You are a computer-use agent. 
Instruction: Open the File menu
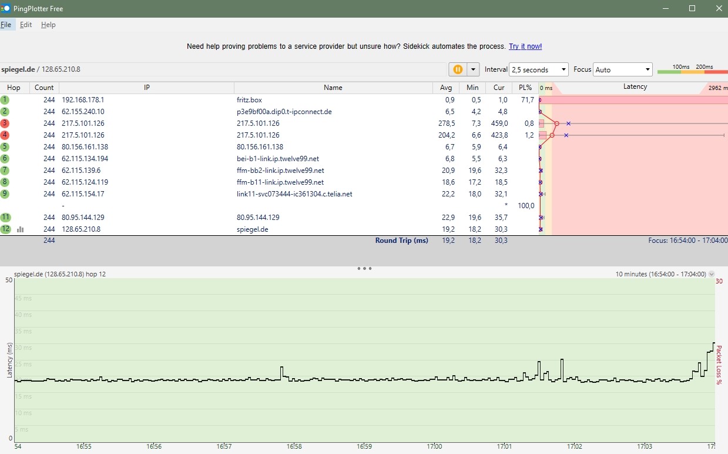(6, 25)
